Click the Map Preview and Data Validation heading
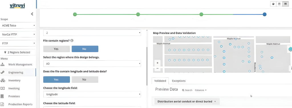Viewport: 292px width, 108px height. coord(174,33)
